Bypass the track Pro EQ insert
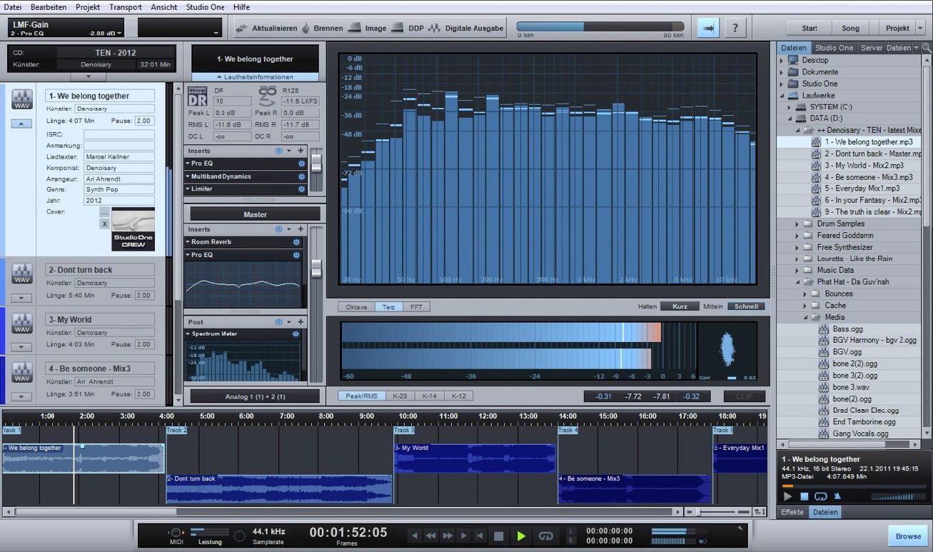 pyautogui.click(x=301, y=164)
